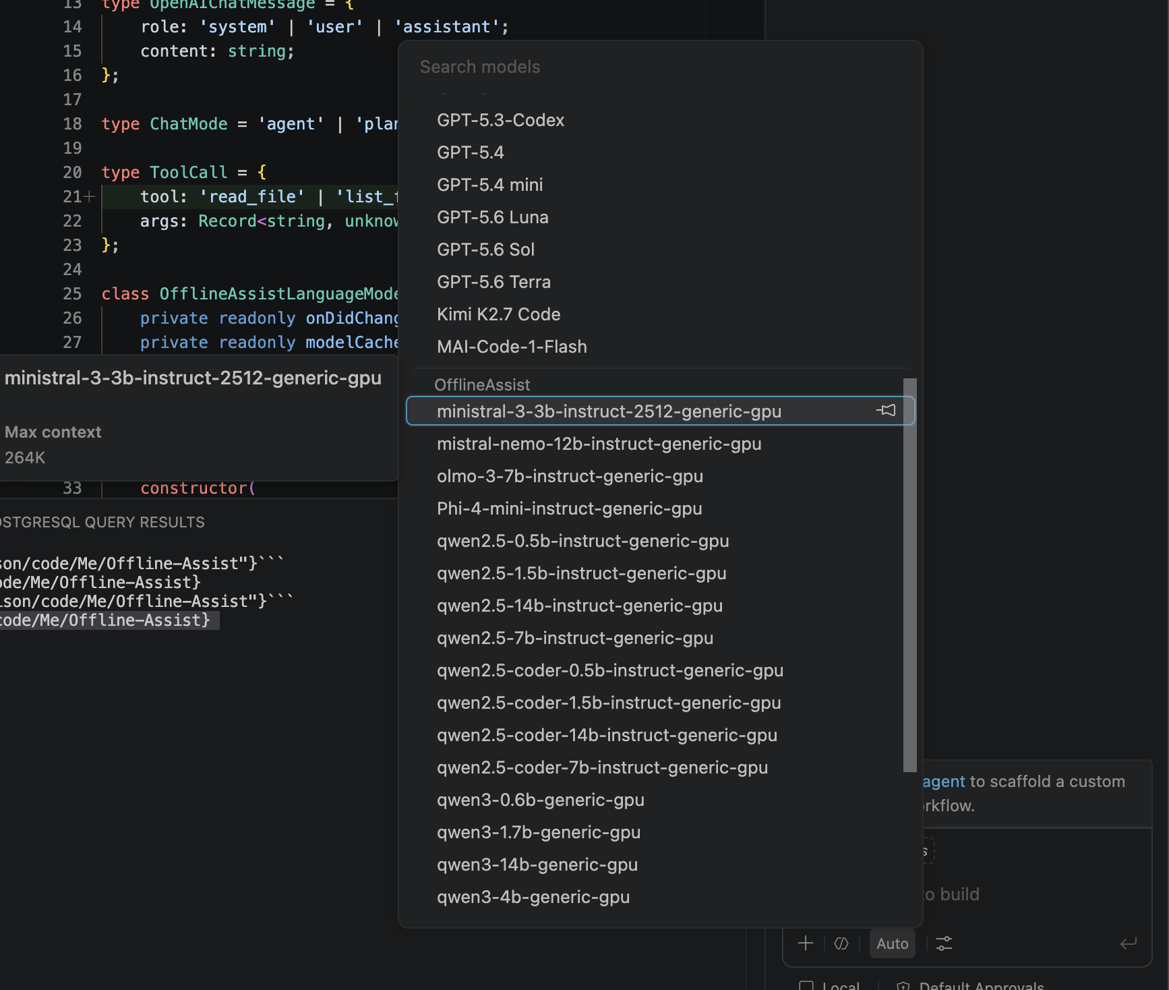Click the OfflineAssist group header
The width and height of the screenshot is (1169, 990).
coord(482,385)
